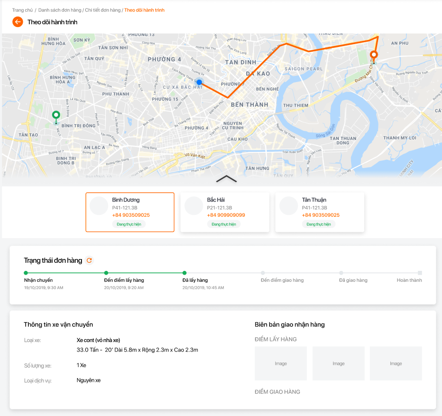Click the Bắc Hải plate P21-121.3B
The height and width of the screenshot is (416, 442).
pyautogui.click(x=220, y=208)
